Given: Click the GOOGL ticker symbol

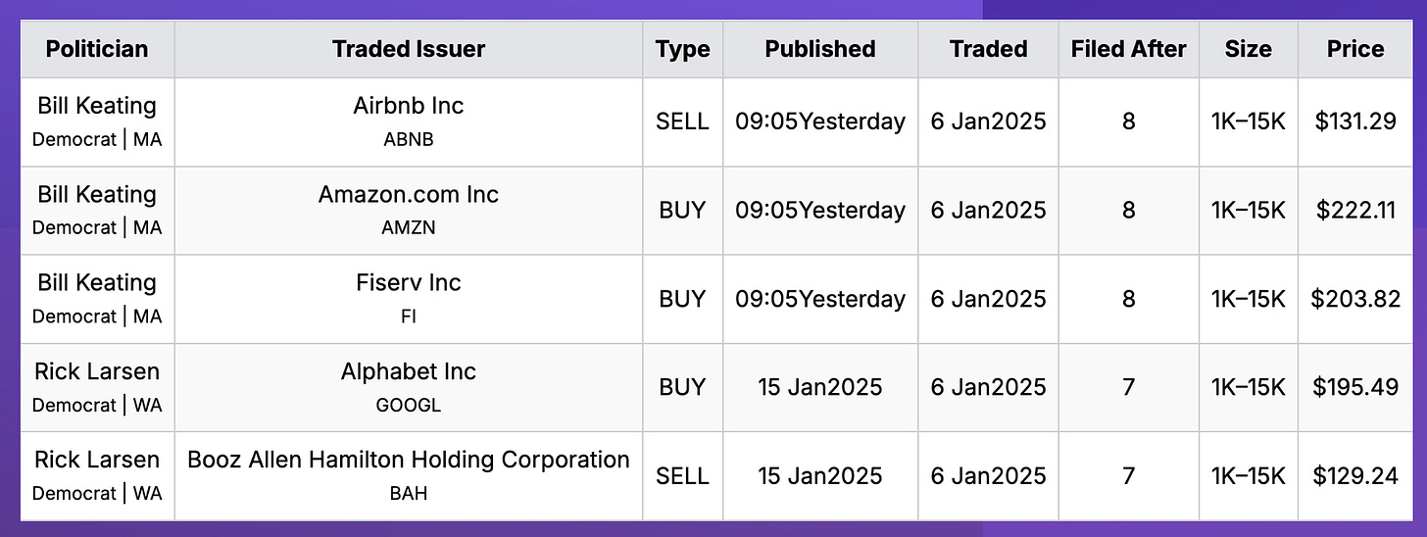Looking at the screenshot, I should (409, 405).
